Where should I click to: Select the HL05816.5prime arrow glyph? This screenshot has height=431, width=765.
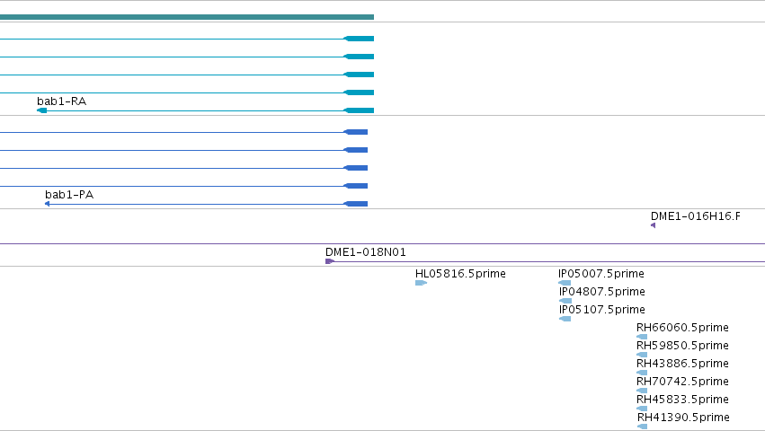[421, 283]
